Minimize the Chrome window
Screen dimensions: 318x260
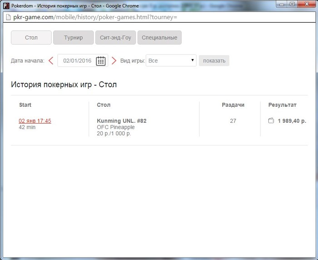[282, 4]
